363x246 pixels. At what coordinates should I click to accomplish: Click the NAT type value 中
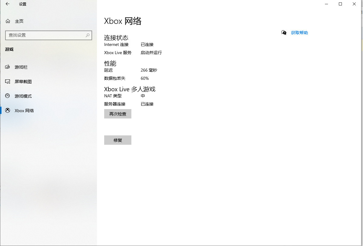click(143, 96)
